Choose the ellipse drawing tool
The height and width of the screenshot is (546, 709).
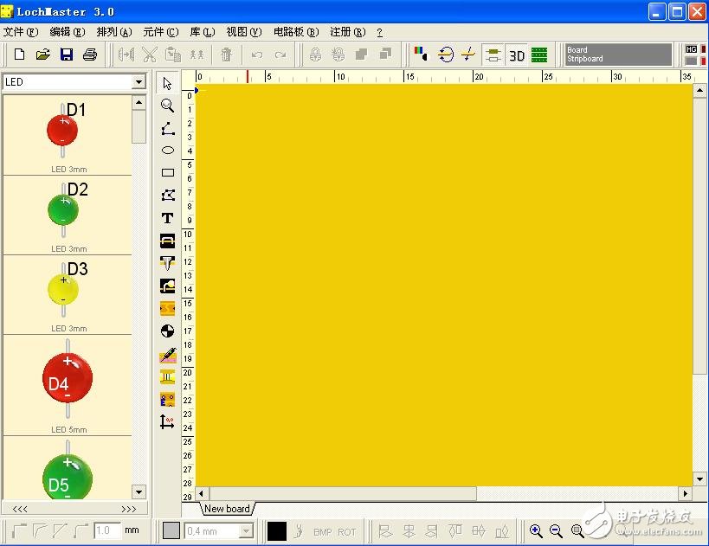pyautogui.click(x=168, y=150)
